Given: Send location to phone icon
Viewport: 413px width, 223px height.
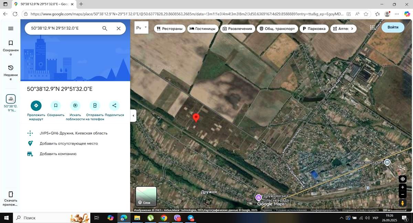Looking at the screenshot, I should pyautogui.click(x=95, y=106).
